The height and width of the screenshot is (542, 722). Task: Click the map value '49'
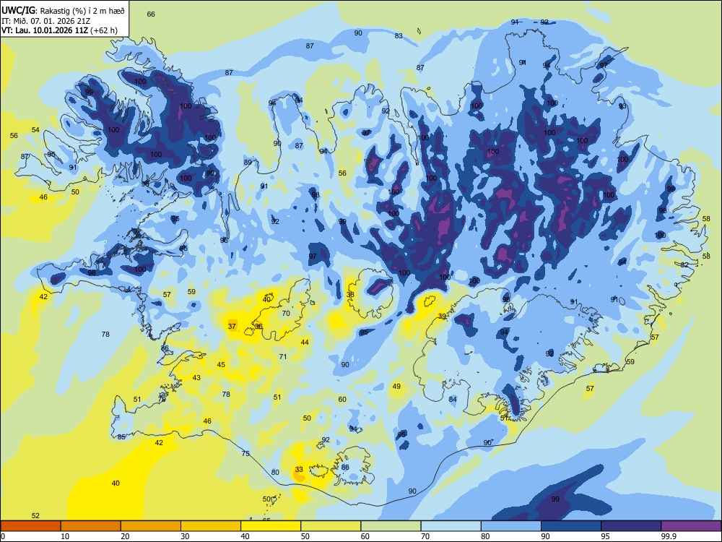[x=396, y=386]
